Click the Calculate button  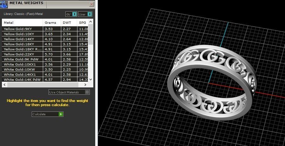[x=47, y=114]
